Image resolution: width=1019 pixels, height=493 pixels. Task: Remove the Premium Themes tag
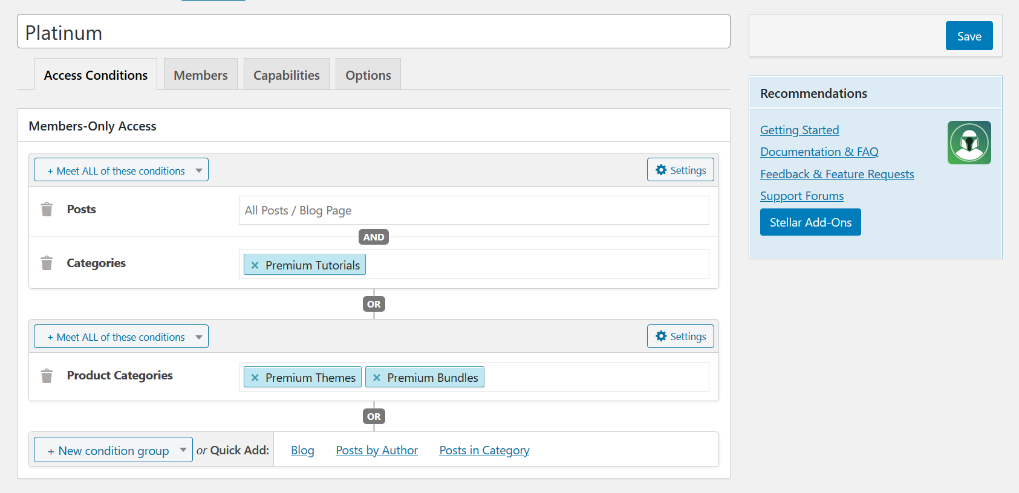255,378
